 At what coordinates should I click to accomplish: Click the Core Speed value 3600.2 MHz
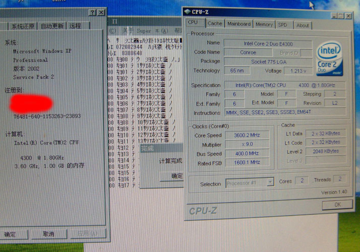pos(247,135)
